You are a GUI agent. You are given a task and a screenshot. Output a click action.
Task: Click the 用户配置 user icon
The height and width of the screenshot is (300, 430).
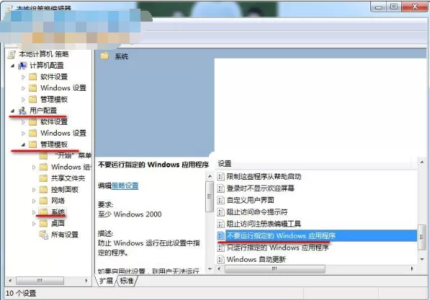pos(22,110)
